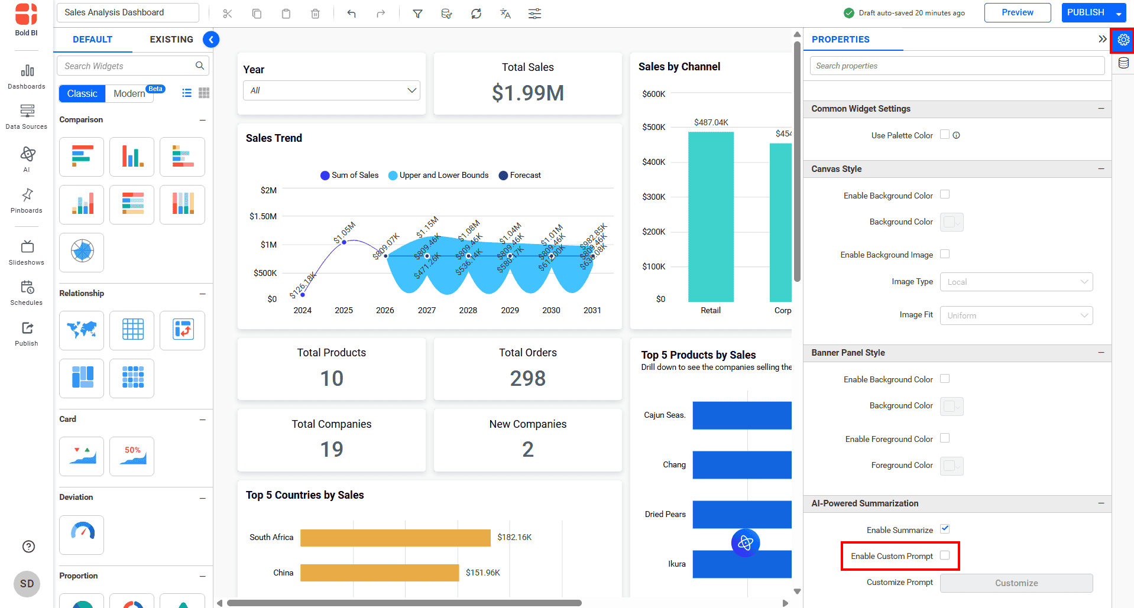
Task: Open Foreground Color picker swatch
Action: pos(952,466)
